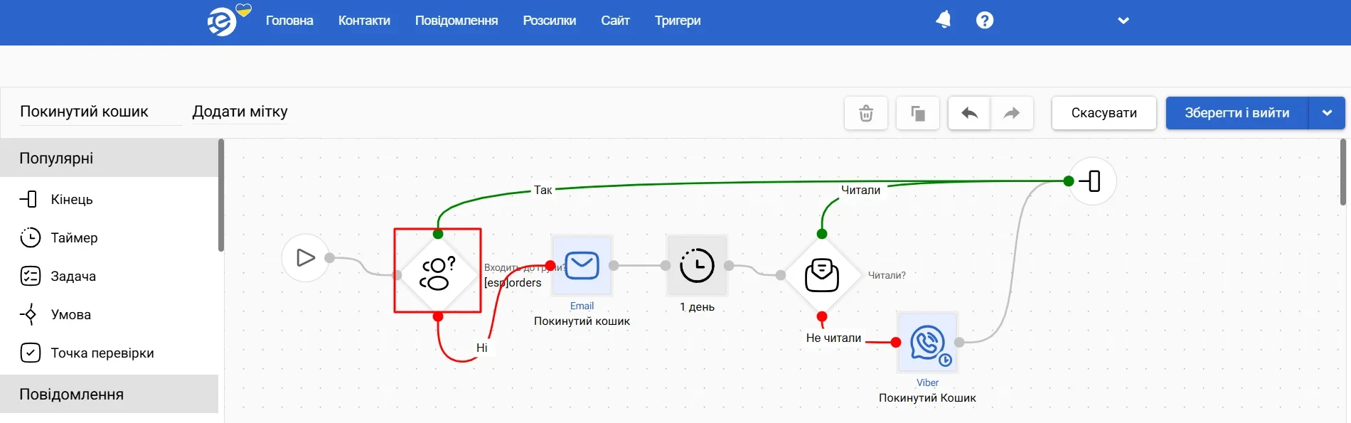Image resolution: width=1351 pixels, height=423 pixels.
Task: Open the Контакти menu
Action: coord(364,21)
